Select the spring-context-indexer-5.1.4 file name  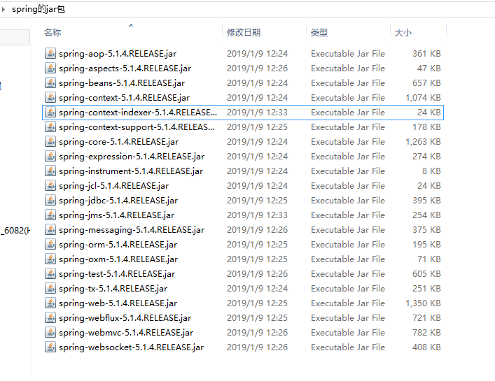point(138,112)
